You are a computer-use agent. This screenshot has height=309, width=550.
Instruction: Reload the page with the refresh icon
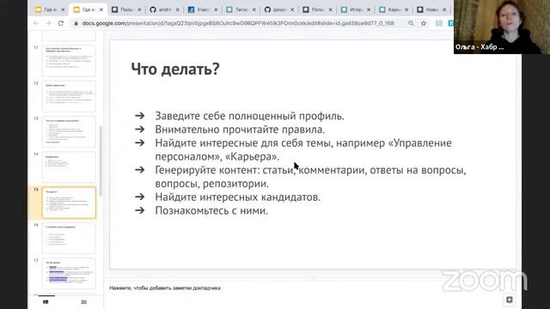61,23
